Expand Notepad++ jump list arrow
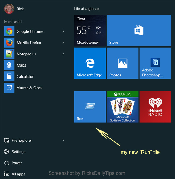Viewport: 175px width, 179px height. 63,54
